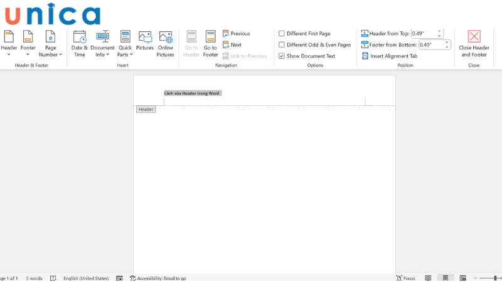Click the Footer from Bottom value field

(431, 44)
